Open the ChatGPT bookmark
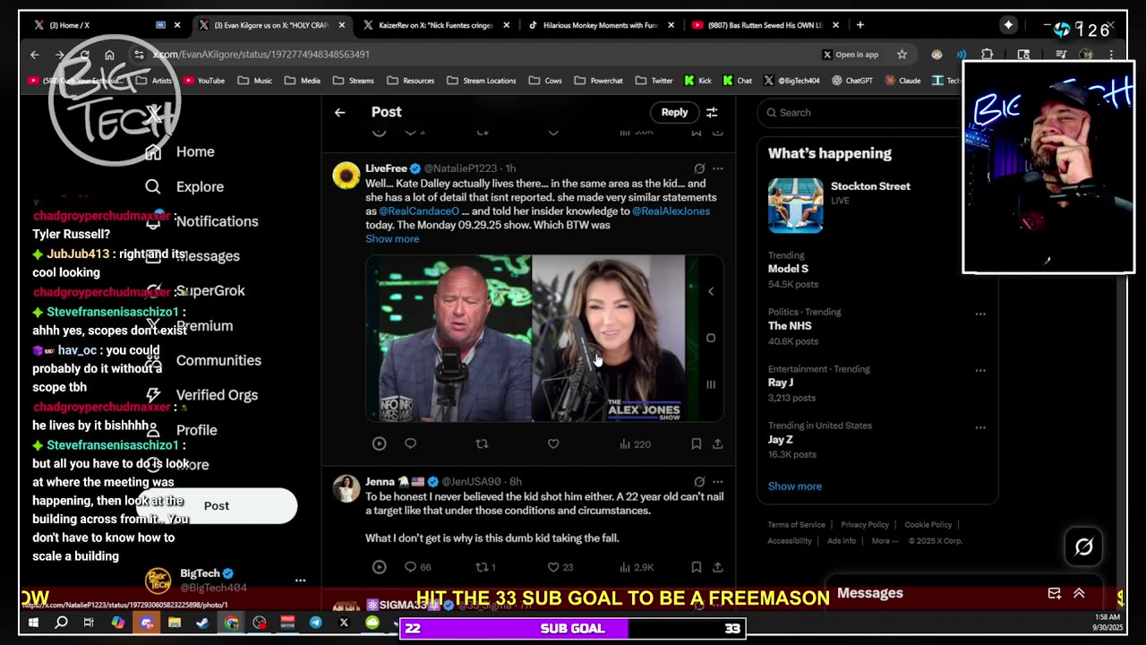The width and height of the screenshot is (1146, 645). click(x=851, y=81)
